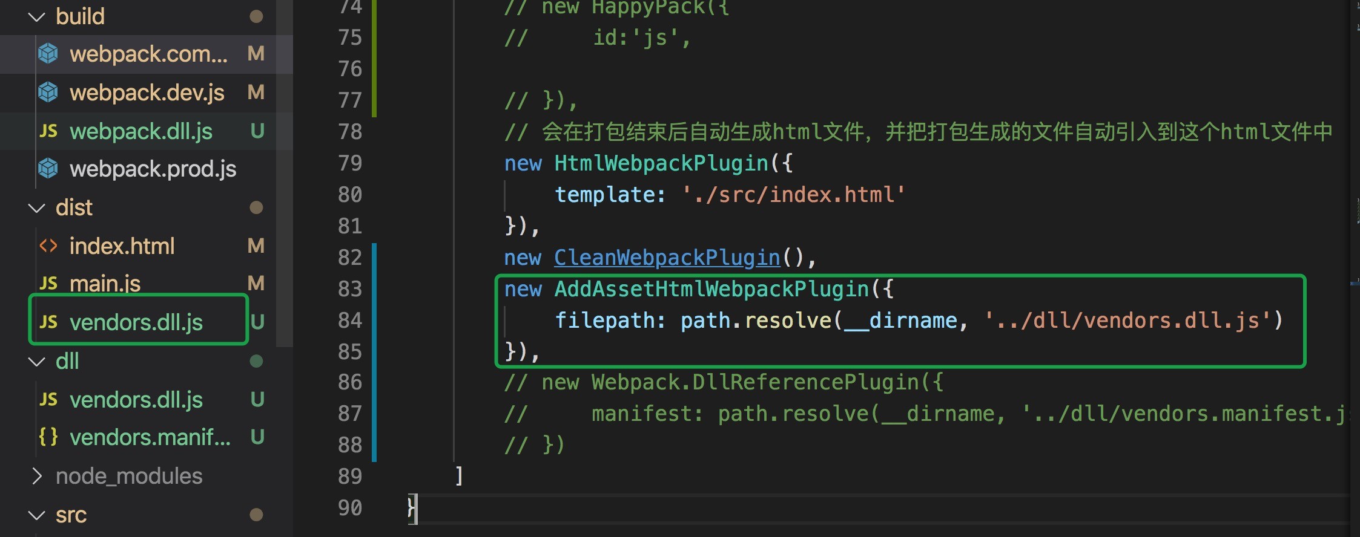Viewport: 1360px width, 537px height.
Task: Click JS icon beside dist vendors.dll.js
Action: [48, 322]
